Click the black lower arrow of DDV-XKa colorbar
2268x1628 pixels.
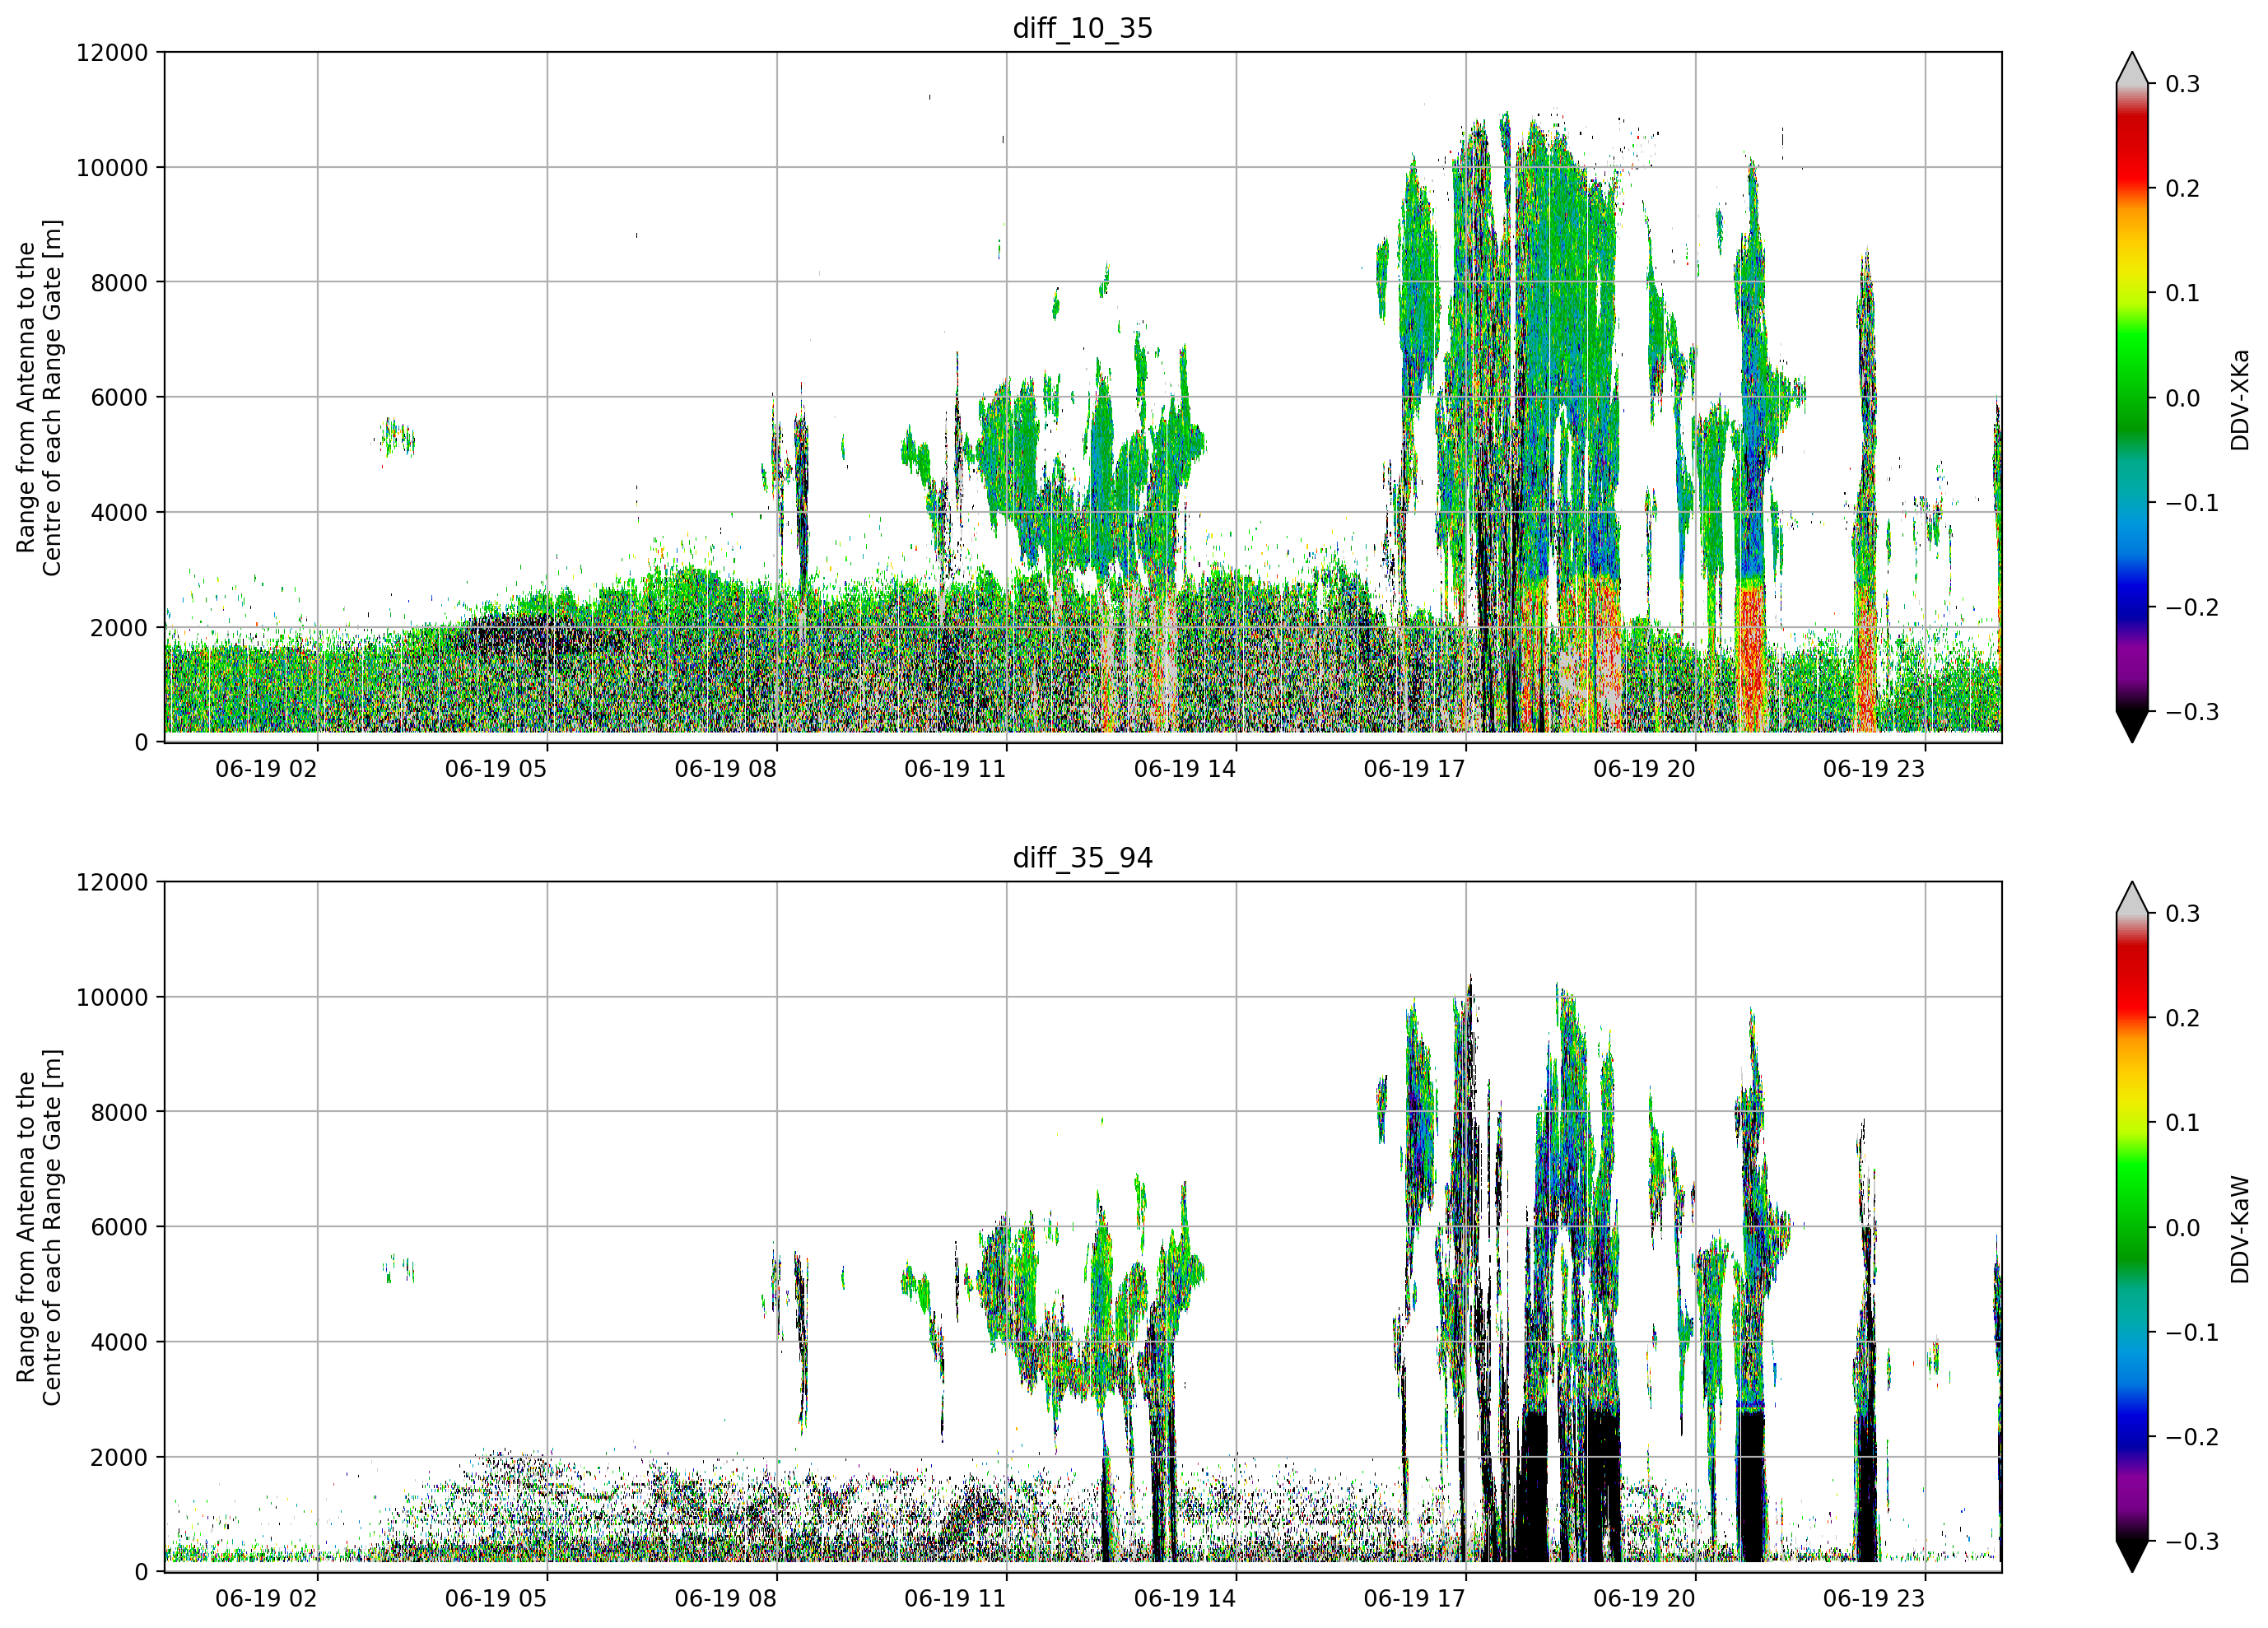click(x=2132, y=725)
